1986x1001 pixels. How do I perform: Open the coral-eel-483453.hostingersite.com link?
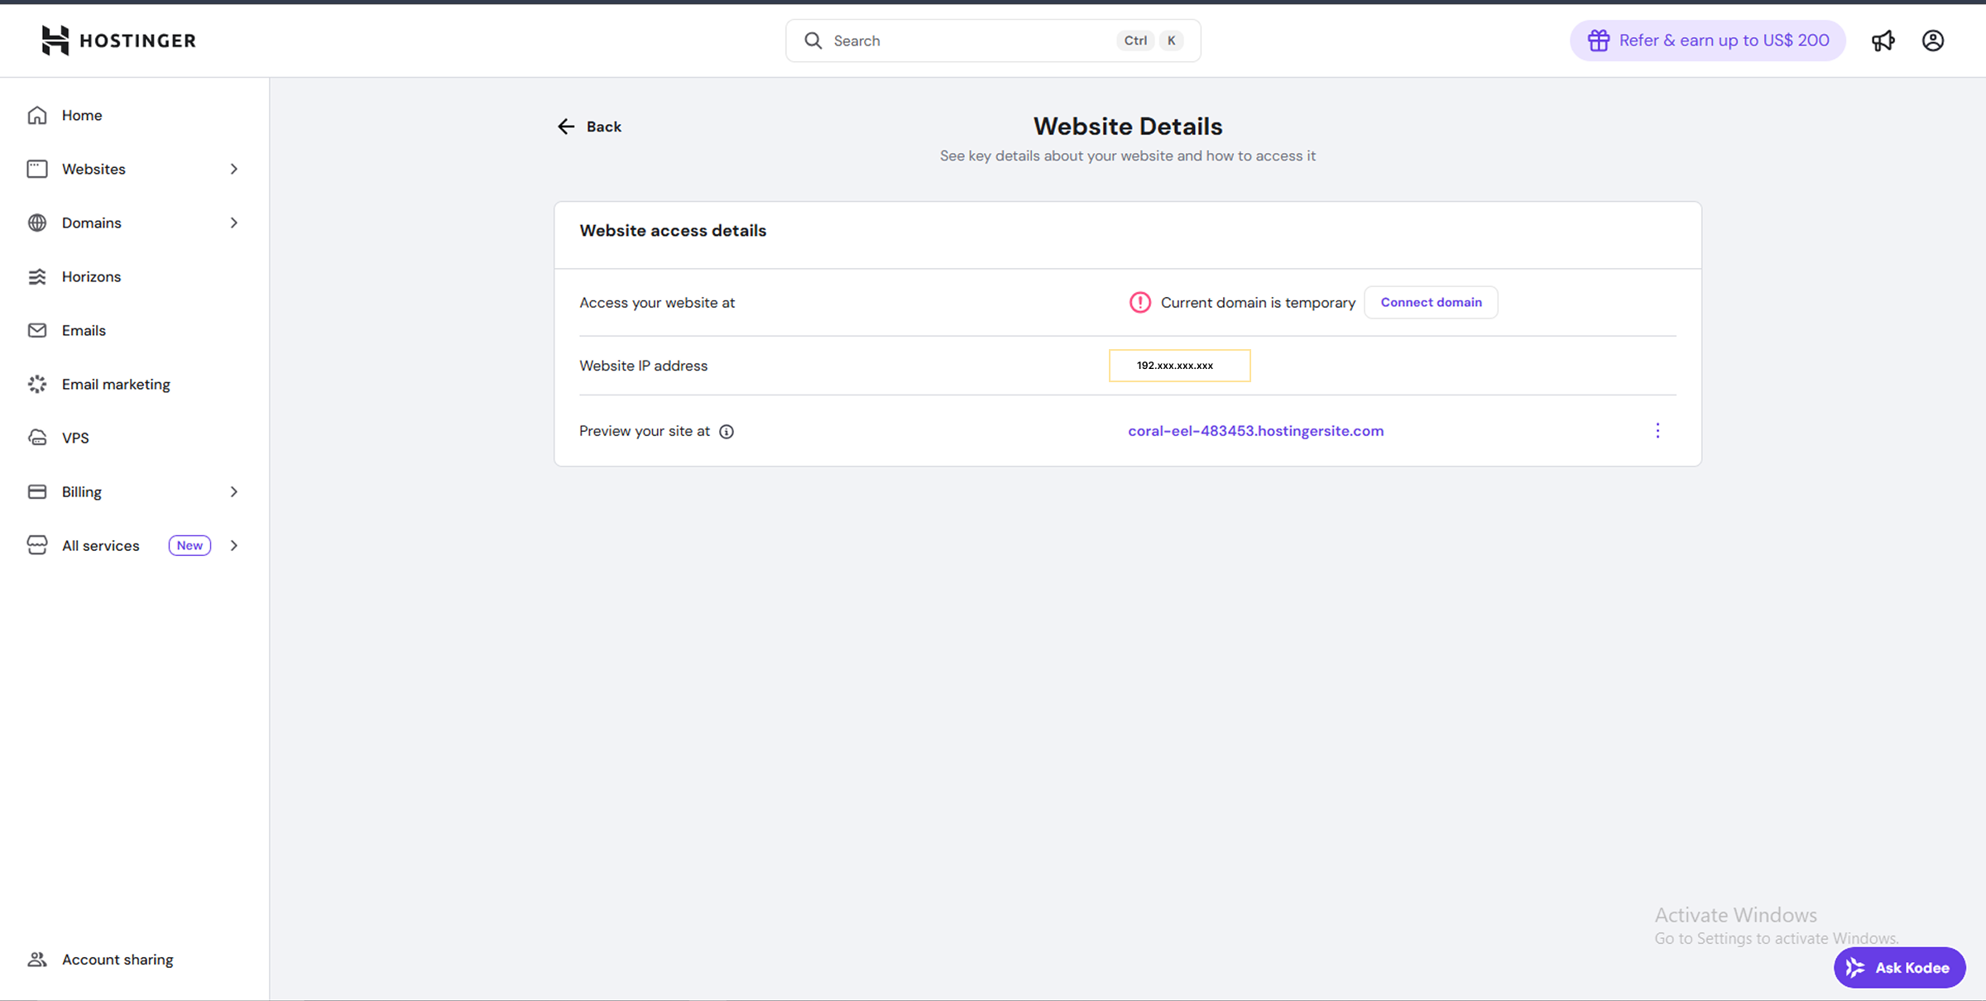click(x=1255, y=431)
